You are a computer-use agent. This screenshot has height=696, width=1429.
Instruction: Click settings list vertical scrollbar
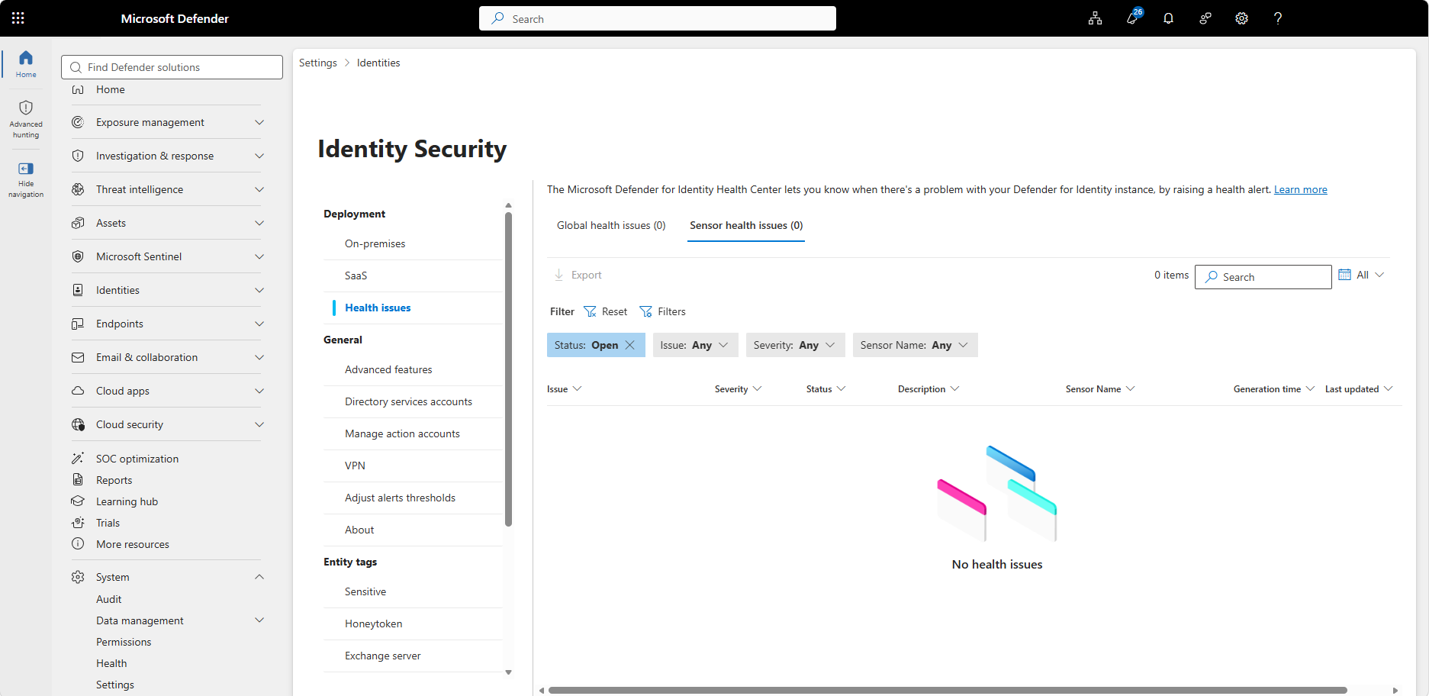click(x=508, y=369)
